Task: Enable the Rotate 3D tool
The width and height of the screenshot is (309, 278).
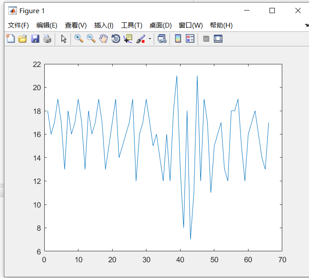Action: tap(116, 39)
